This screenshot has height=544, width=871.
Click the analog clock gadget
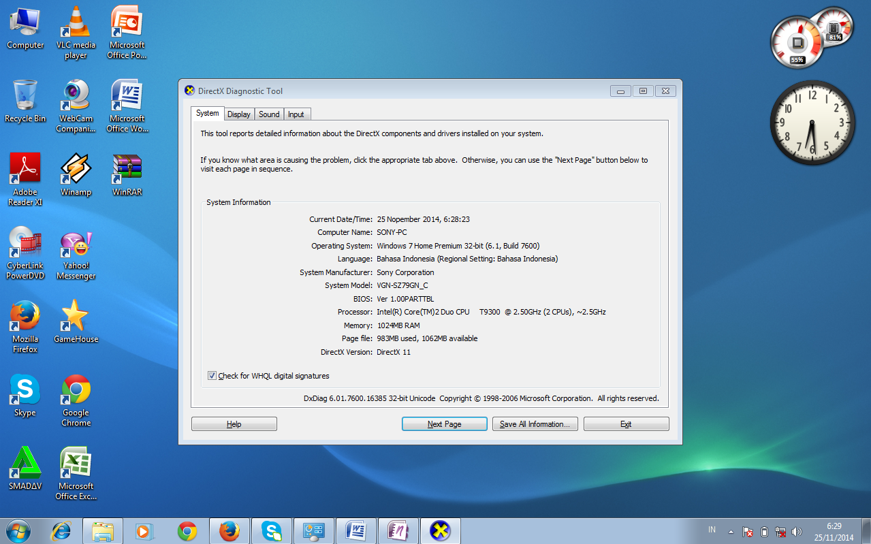[812, 123]
